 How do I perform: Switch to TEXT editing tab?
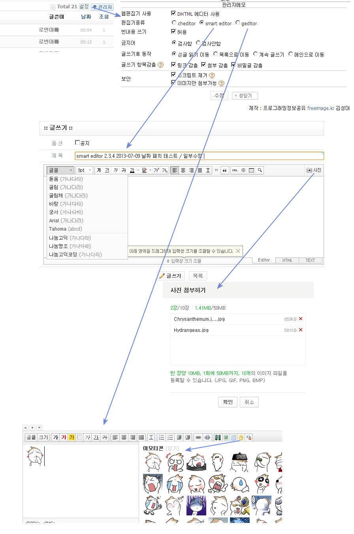pyautogui.click(x=311, y=260)
